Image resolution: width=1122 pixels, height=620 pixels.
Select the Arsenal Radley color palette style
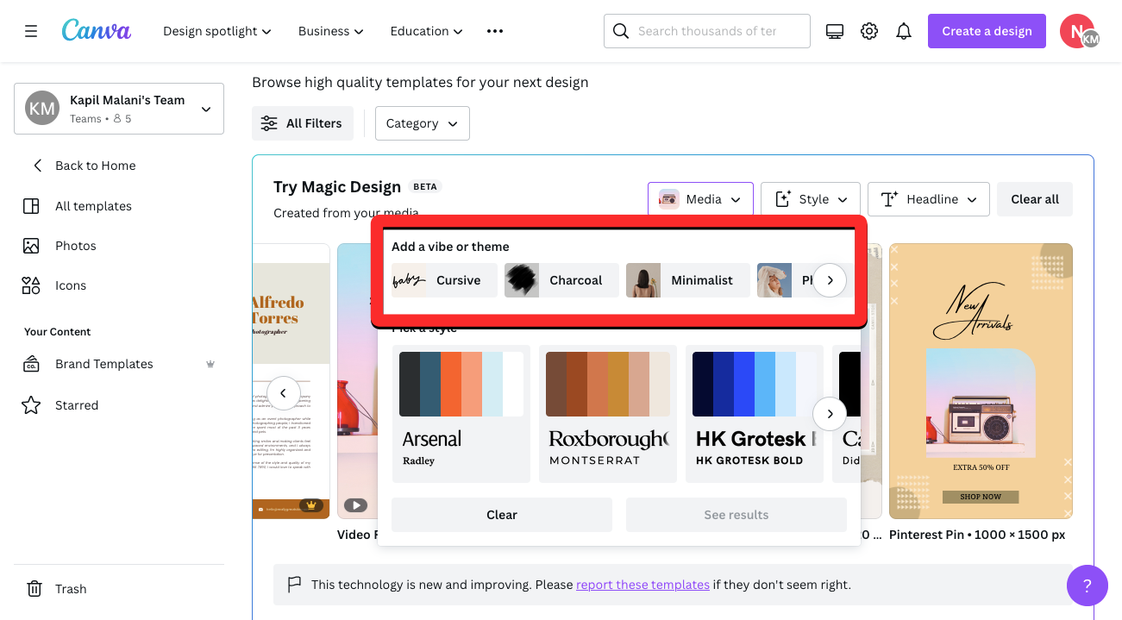coord(461,414)
